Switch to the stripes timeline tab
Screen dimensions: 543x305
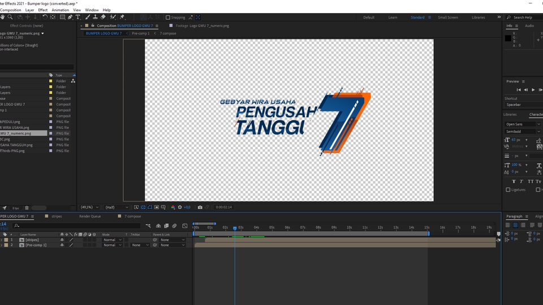(x=57, y=216)
